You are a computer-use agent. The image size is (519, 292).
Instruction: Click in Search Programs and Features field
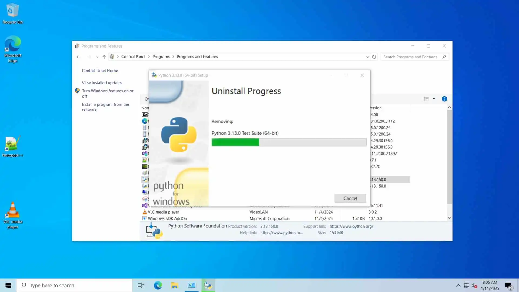pyautogui.click(x=410, y=57)
